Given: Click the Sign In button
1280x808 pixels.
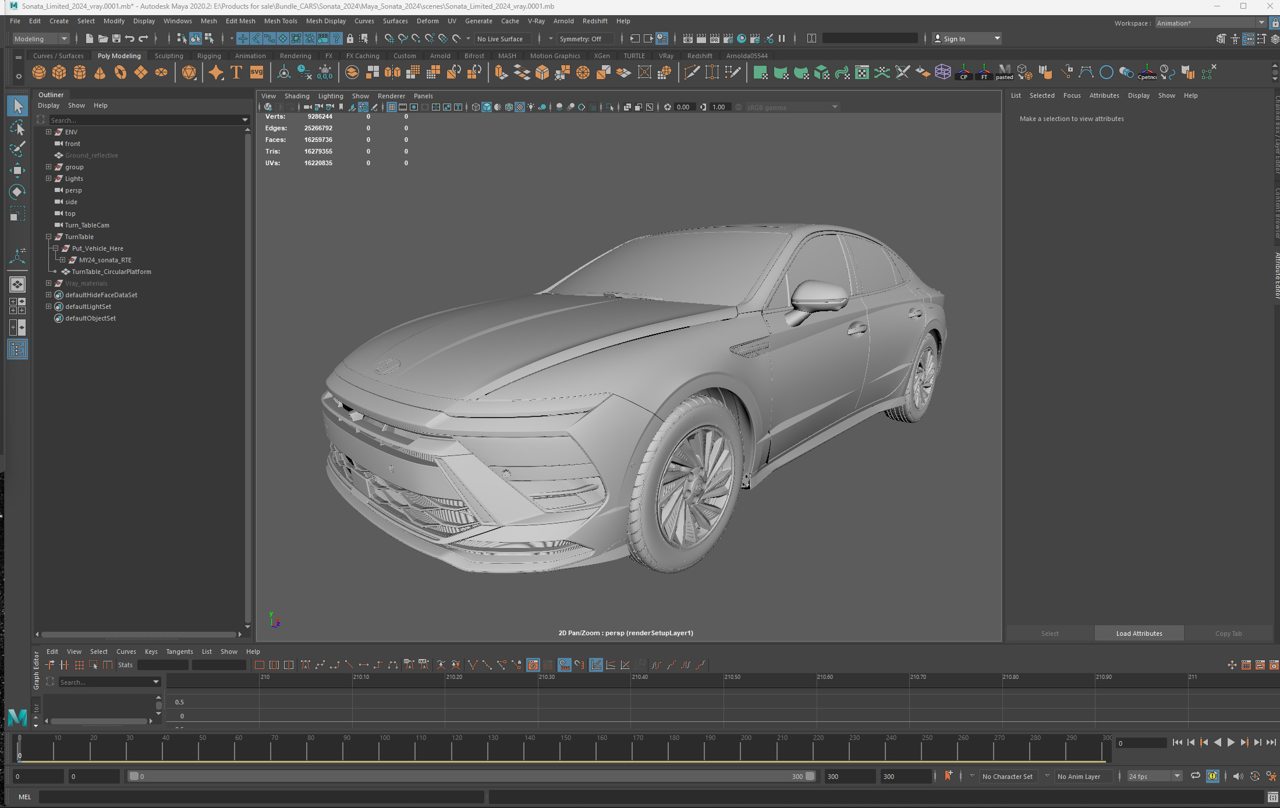Looking at the screenshot, I should tap(954, 39).
